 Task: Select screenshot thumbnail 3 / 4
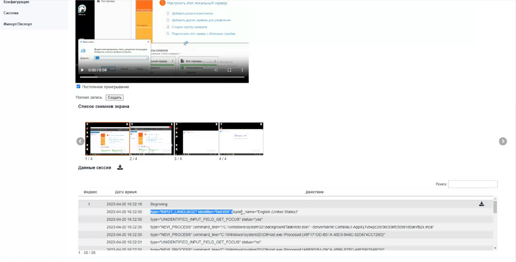[196, 139]
